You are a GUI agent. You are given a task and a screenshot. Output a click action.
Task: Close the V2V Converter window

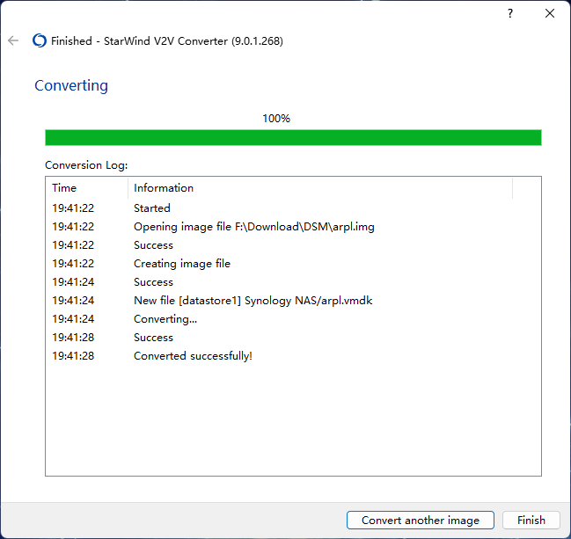(x=550, y=13)
